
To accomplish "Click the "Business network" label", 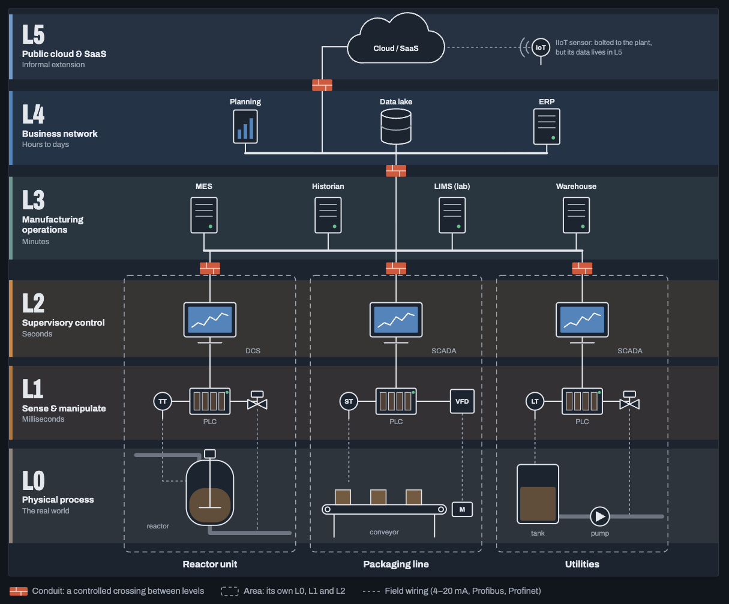I will (60, 134).
